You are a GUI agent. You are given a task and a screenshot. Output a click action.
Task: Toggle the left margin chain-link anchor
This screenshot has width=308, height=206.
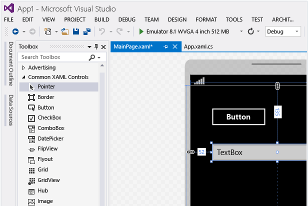(190, 152)
